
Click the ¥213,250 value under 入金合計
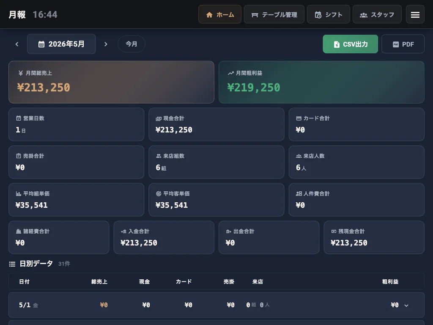(139, 243)
